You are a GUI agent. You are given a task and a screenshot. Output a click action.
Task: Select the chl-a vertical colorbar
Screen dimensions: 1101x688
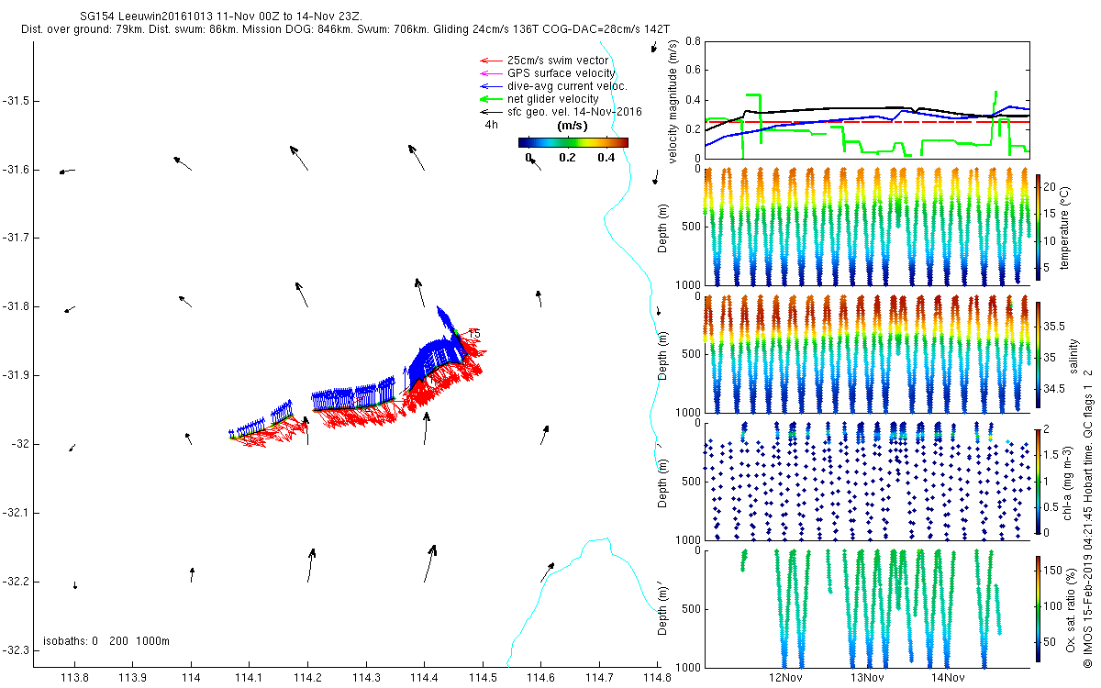coord(1039,480)
